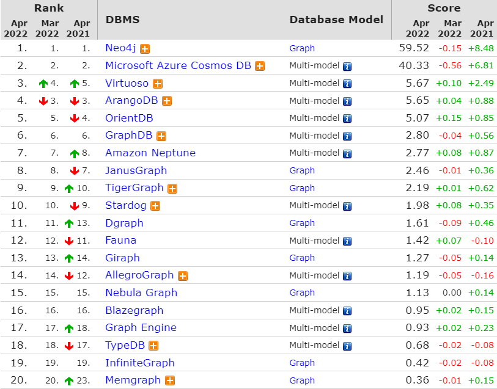Open detailed info icon next to Virtuoso
The height and width of the screenshot is (389, 497).
158,84
